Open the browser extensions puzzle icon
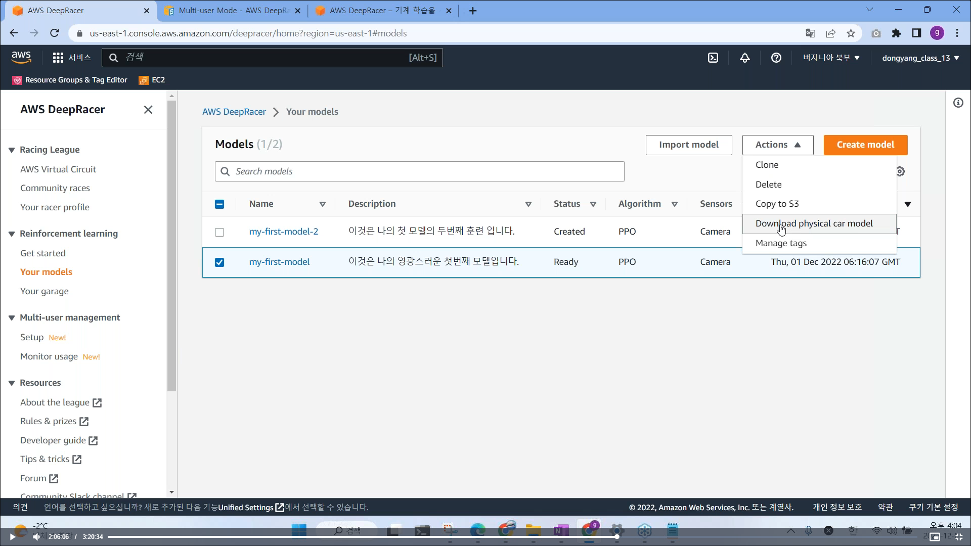The height and width of the screenshot is (546, 971). 896,33
